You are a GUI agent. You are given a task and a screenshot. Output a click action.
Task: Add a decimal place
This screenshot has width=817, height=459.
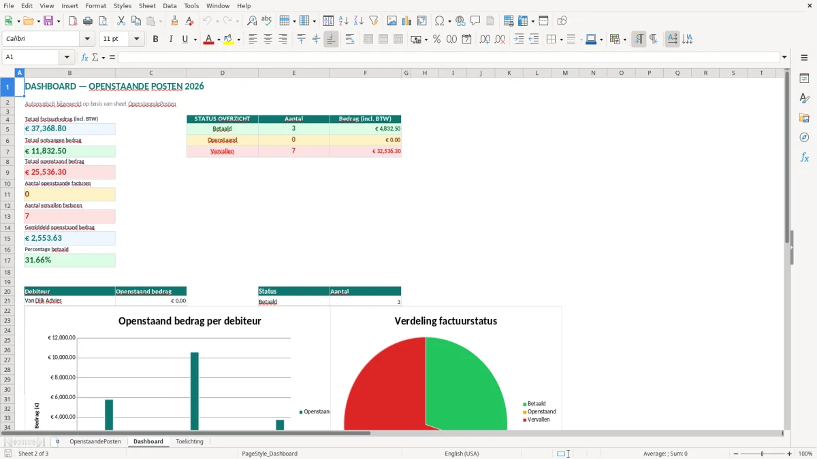click(485, 39)
